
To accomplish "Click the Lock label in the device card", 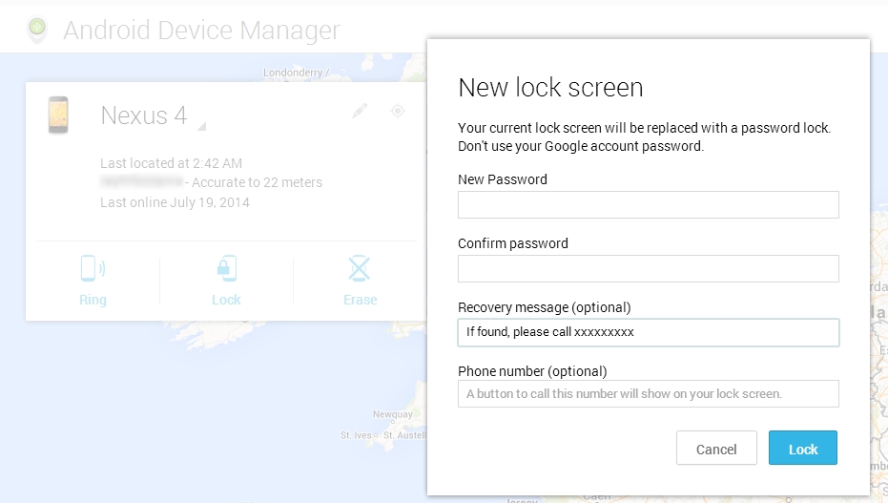I will coord(227,300).
